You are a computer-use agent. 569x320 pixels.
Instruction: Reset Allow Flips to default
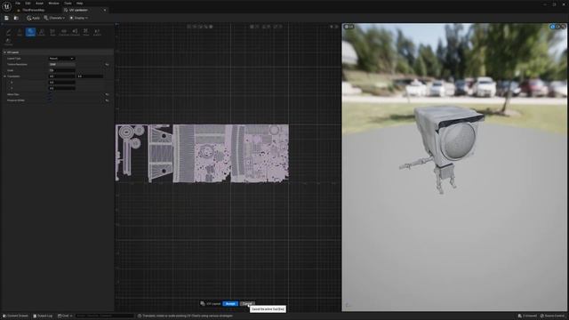point(107,94)
